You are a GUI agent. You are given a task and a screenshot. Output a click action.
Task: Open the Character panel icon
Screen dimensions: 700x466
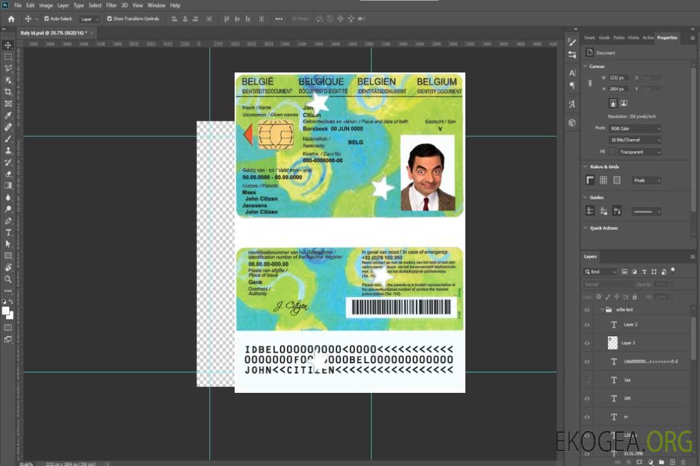pos(572,72)
